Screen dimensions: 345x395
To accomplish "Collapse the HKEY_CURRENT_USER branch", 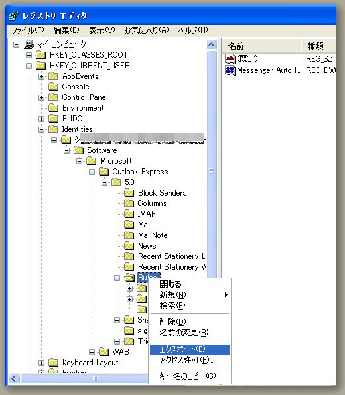I will [x=29, y=66].
